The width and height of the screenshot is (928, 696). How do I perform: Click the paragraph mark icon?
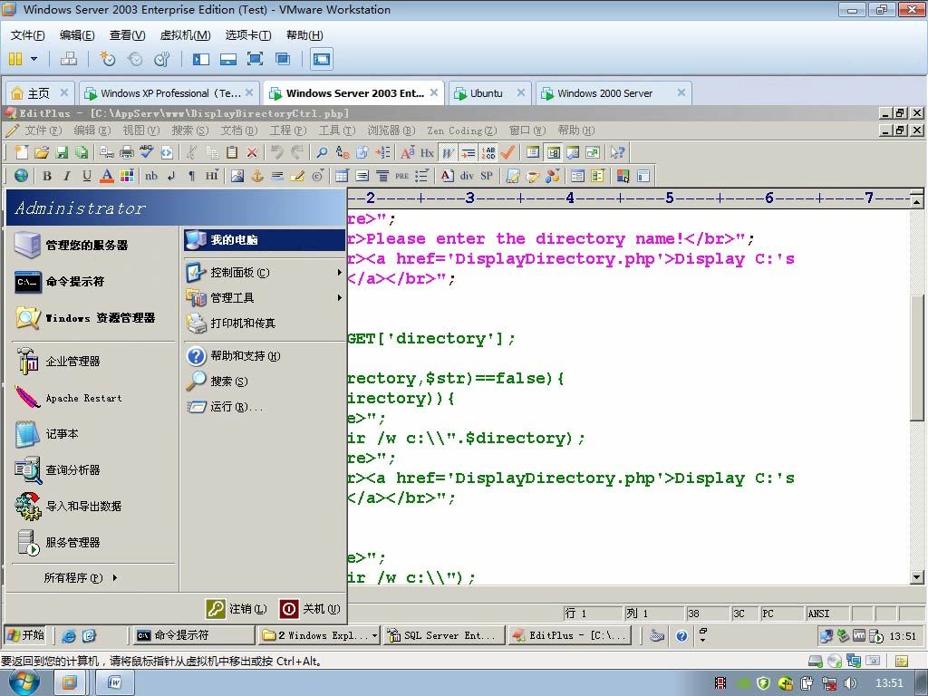pyautogui.click(x=192, y=176)
